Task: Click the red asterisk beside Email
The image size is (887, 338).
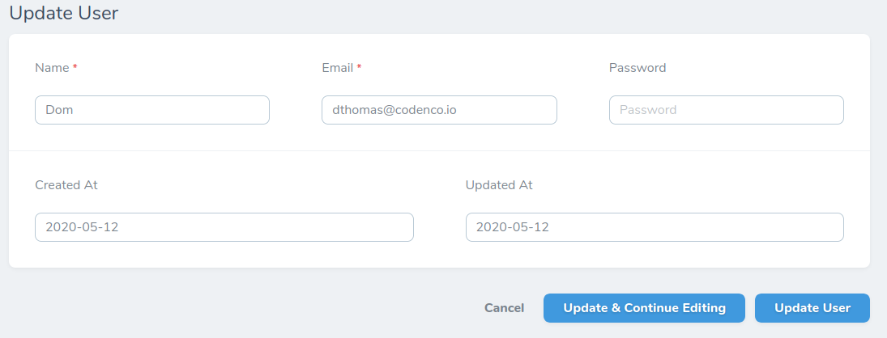Action: pyautogui.click(x=359, y=68)
